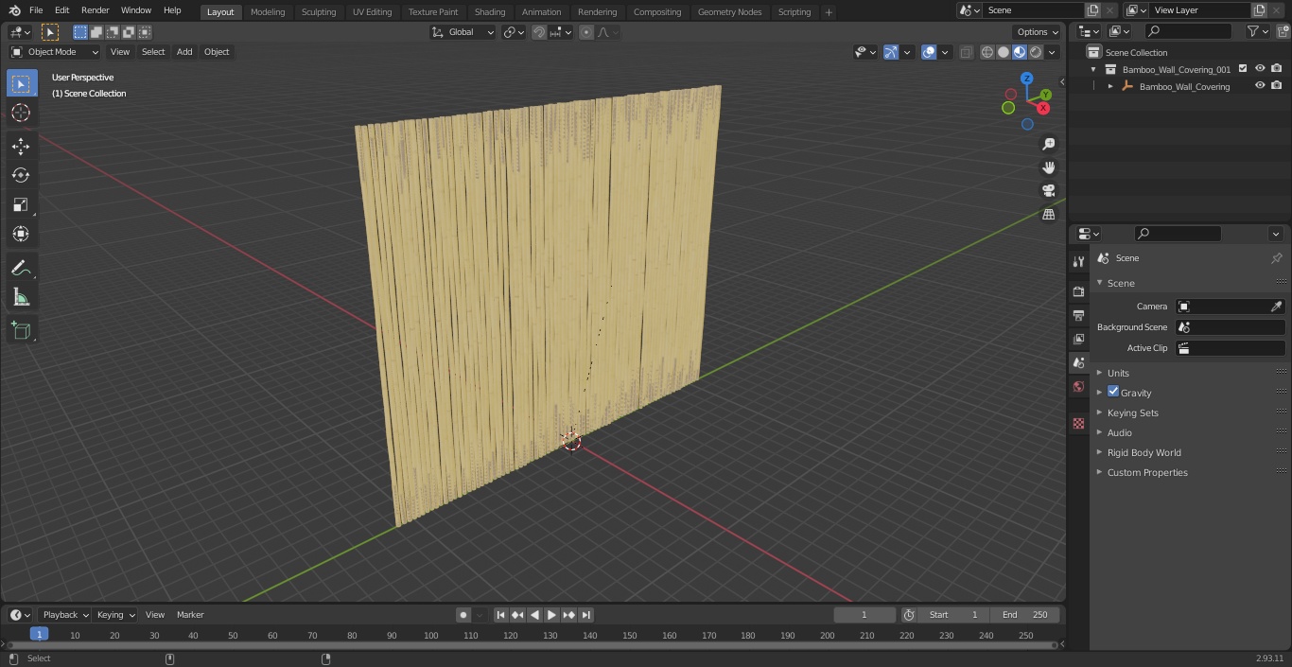Screen dimensions: 1292x667
Task: Activate the Move tool
Action: (x=21, y=146)
